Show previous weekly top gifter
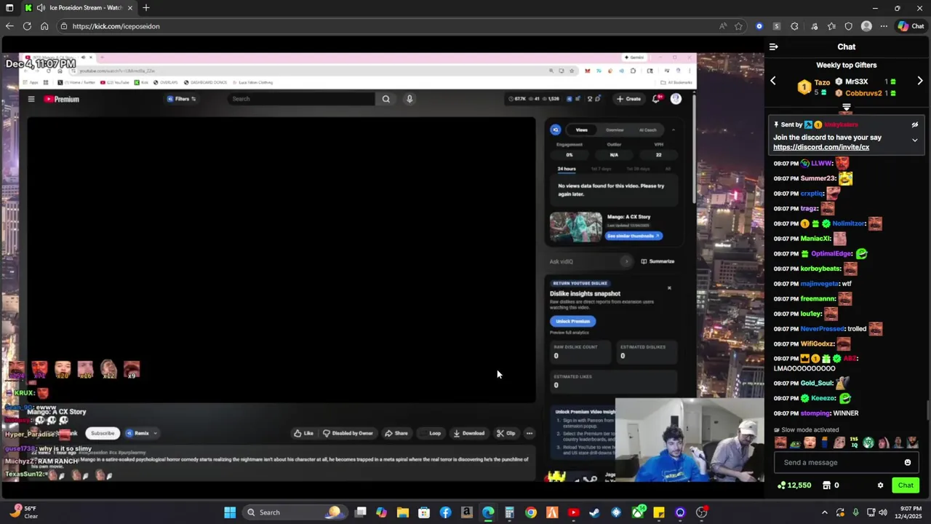 pos(773,82)
